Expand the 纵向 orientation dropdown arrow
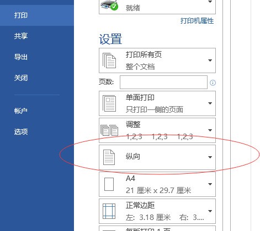 coord(210,157)
